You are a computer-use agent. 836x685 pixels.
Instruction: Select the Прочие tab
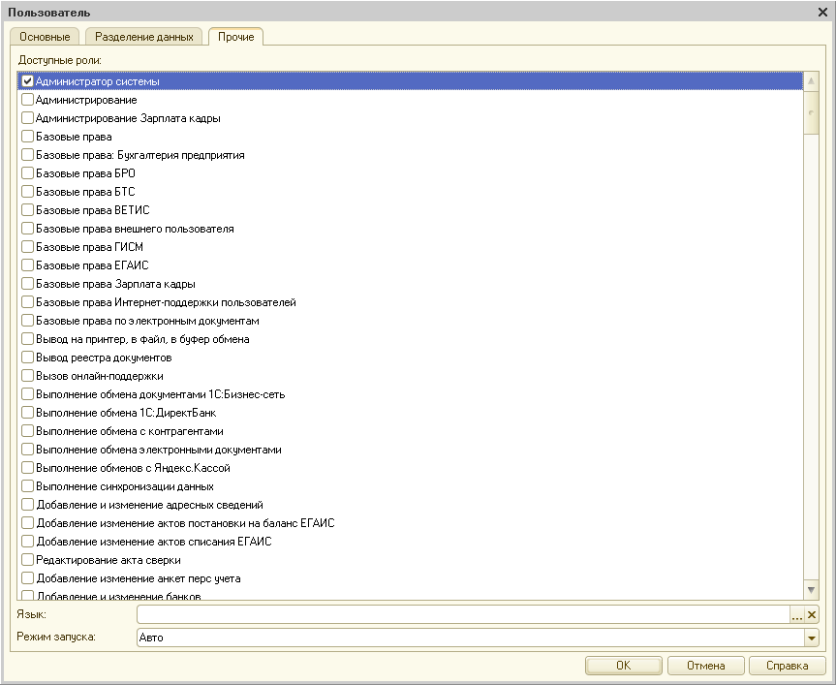235,37
